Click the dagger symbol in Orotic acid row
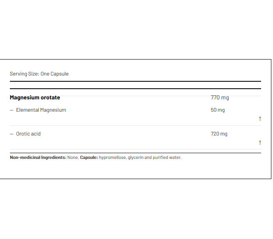 click(260, 143)
